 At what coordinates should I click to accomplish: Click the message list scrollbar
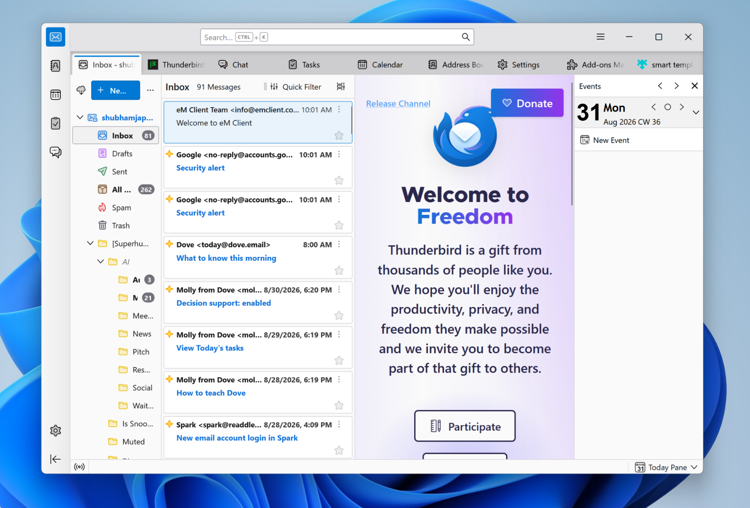(x=352, y=120)
